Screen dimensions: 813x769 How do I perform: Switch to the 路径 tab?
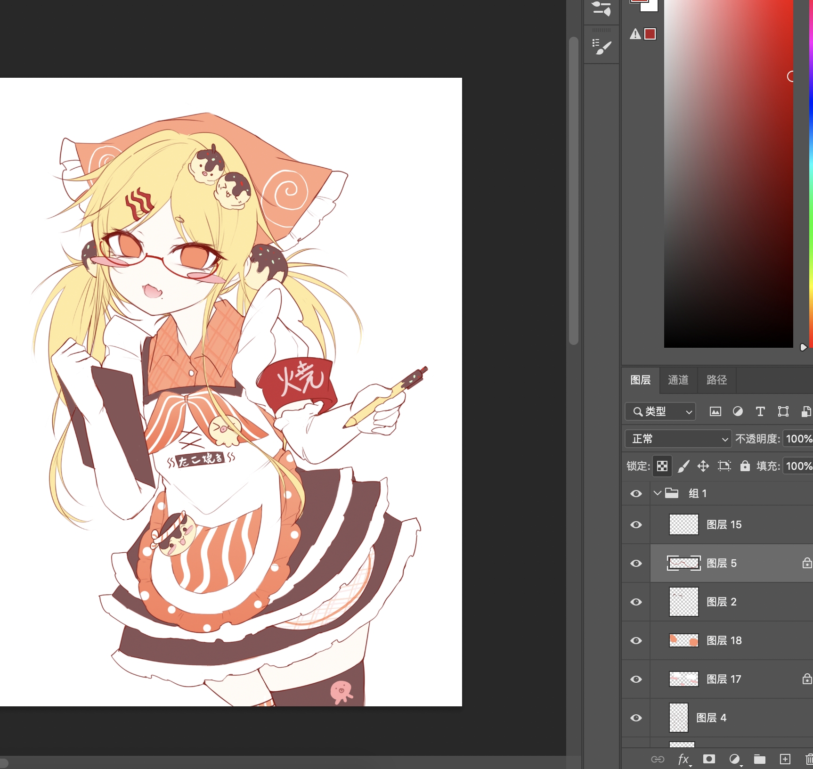coord(716,380)
